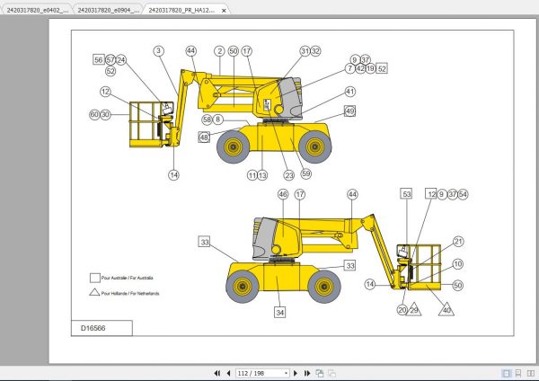Screen dimensions: 539x381
Task: Click the 'Pour Australie / For Australia' legend
Action: coord(127,278)
